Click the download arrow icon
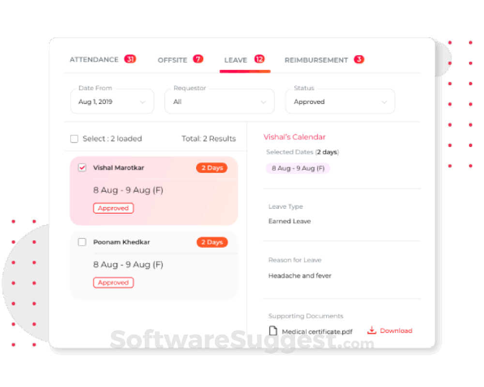The width and height of the screenshot is (484, 387). 372,330
